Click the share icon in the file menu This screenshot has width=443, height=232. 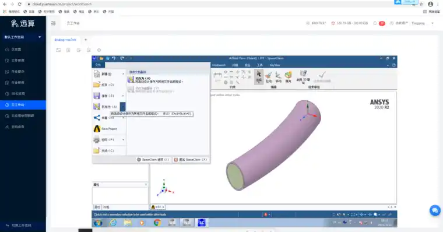pyautogui.click(x=97, y=118)
